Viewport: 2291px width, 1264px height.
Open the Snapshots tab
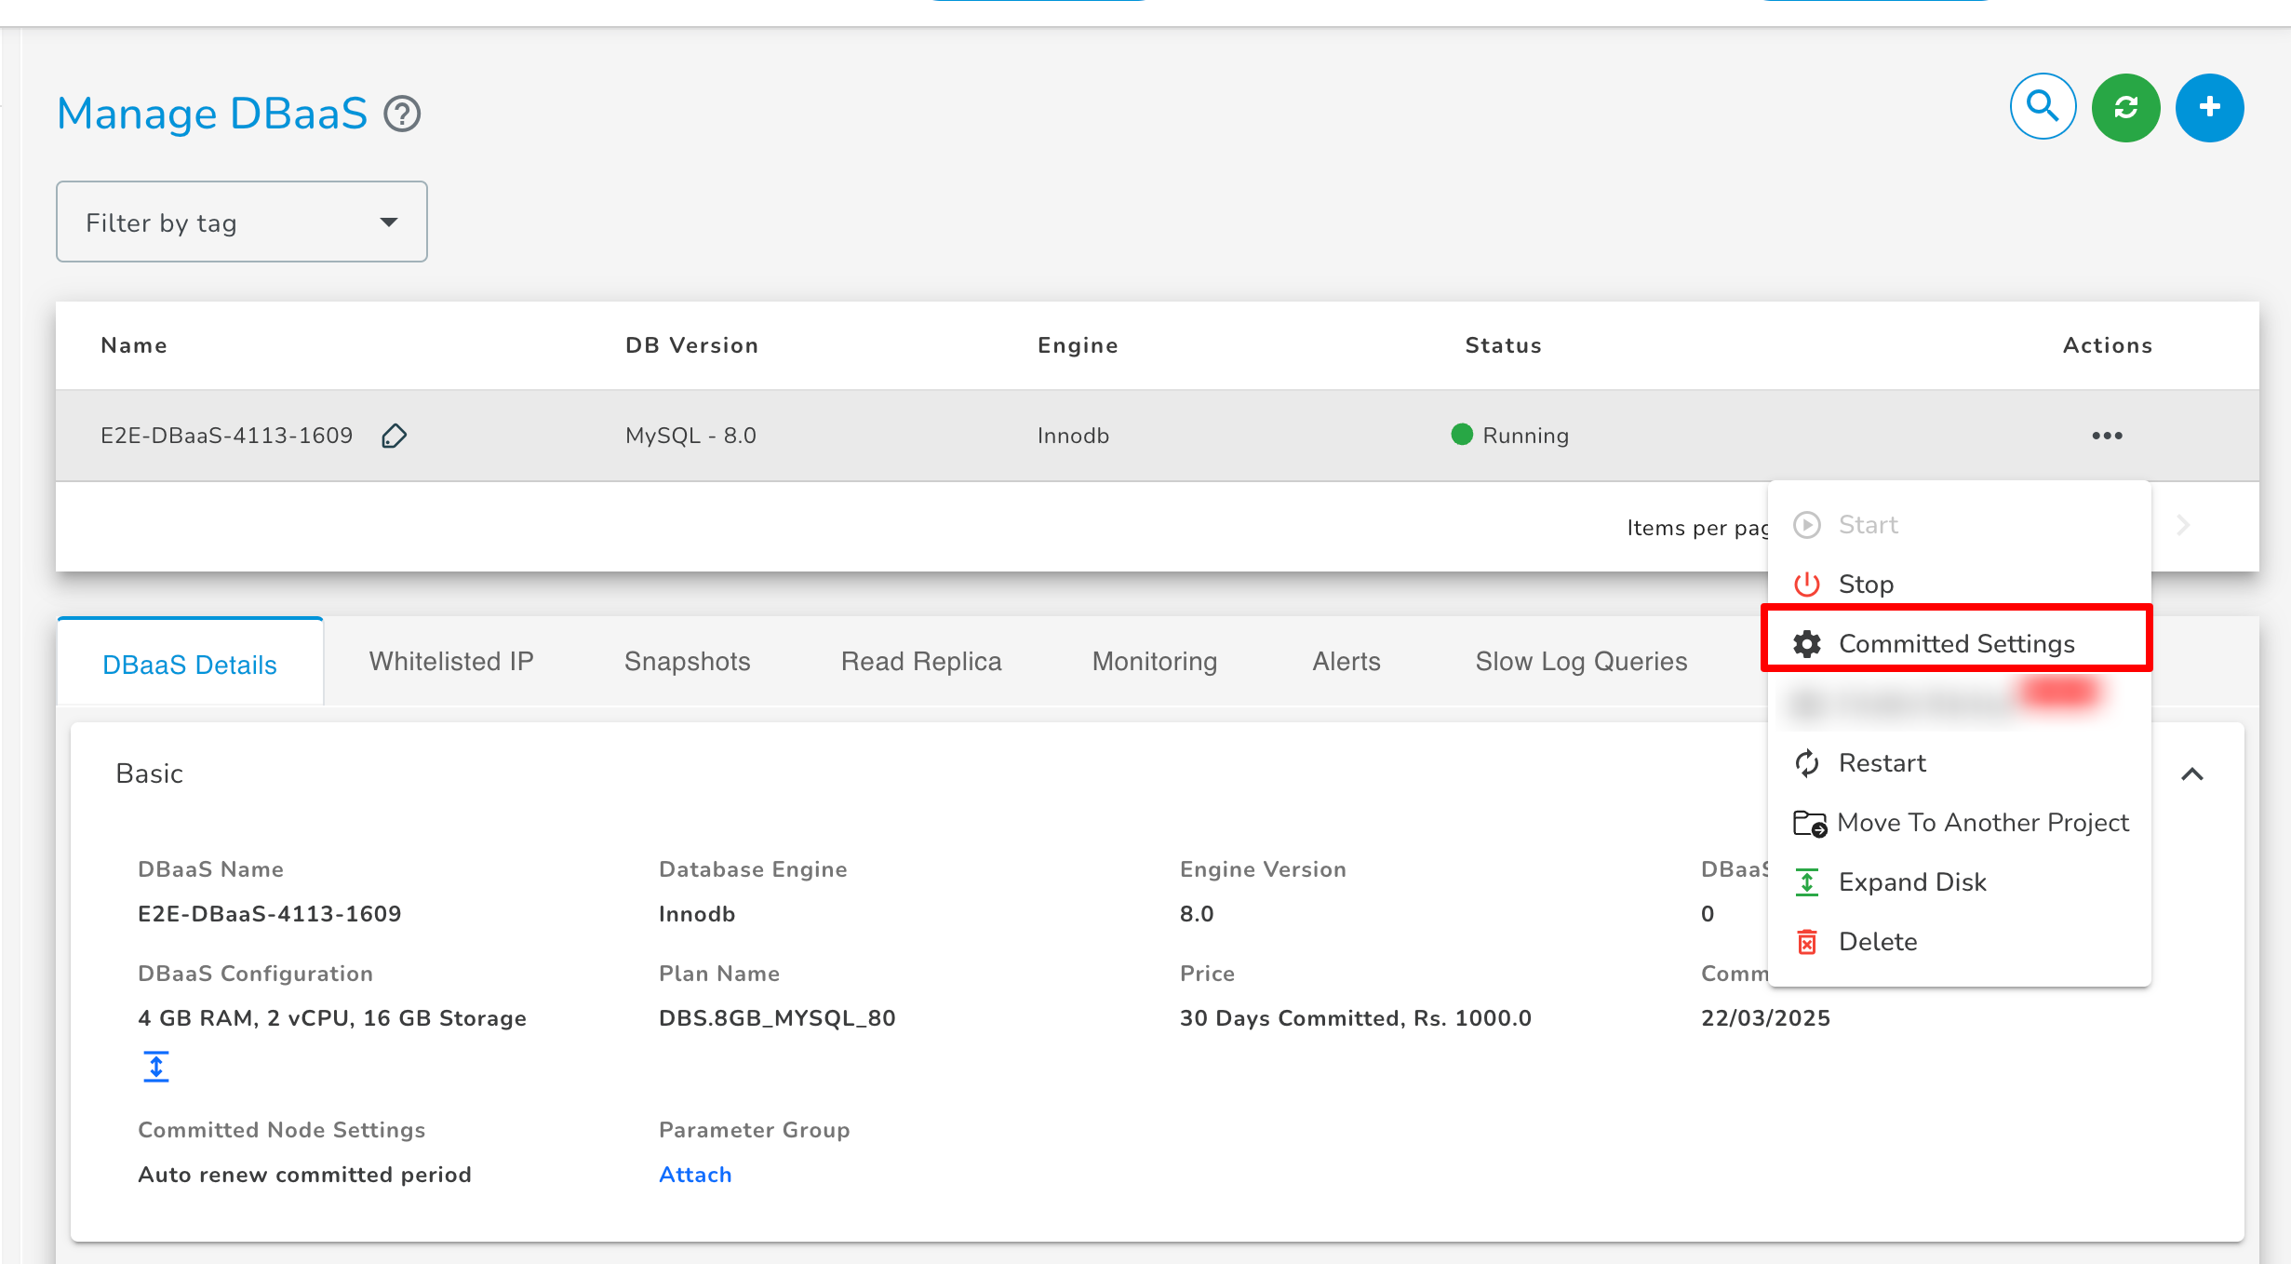688,661
